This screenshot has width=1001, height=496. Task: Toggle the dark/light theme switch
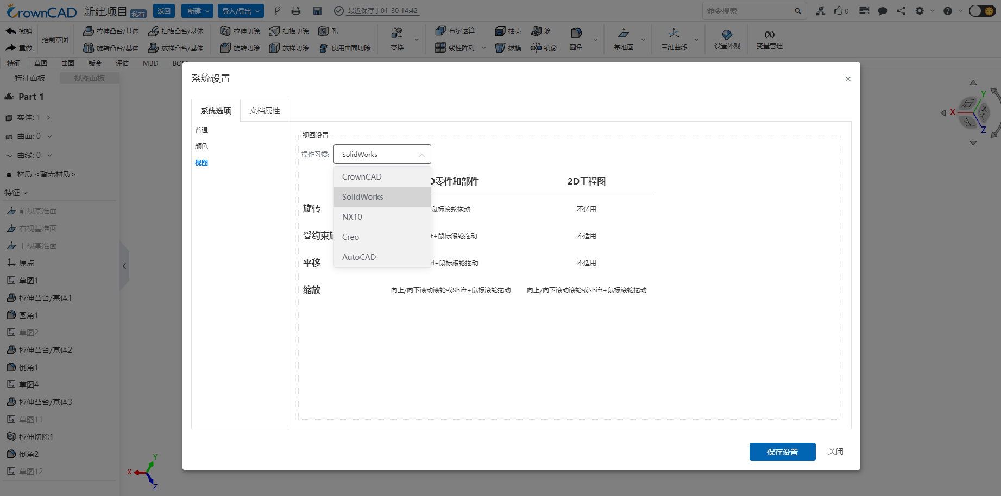(x=982, y=11)
